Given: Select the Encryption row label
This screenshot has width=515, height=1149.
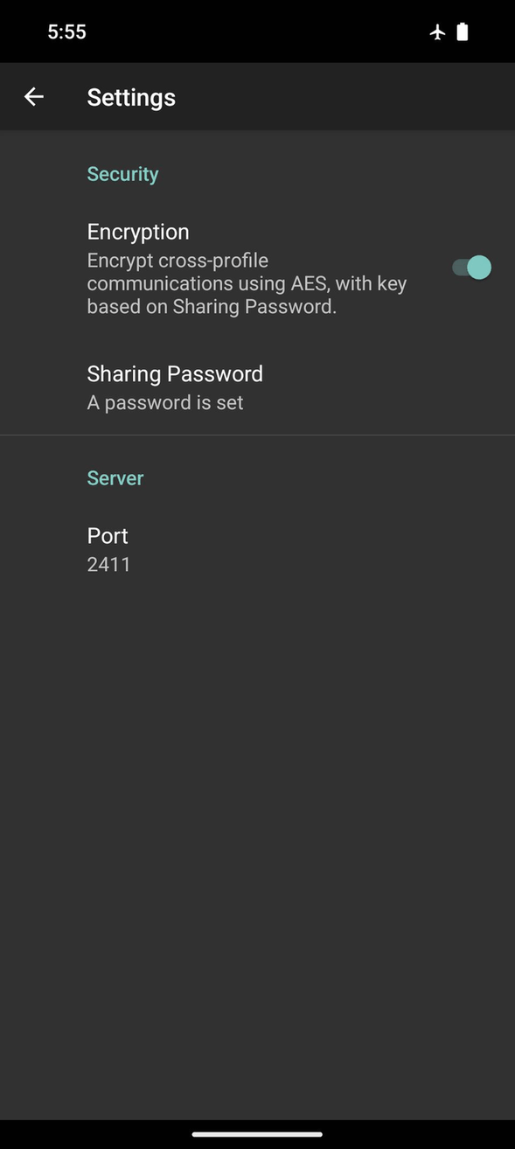Looking at the screenshot, I should pos(137,231).
